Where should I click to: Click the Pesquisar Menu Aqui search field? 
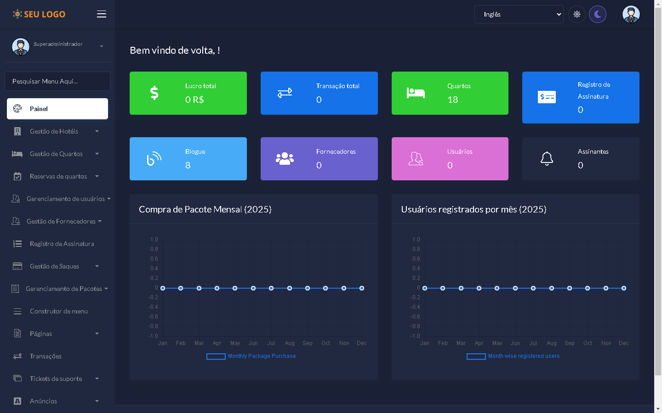57,81
